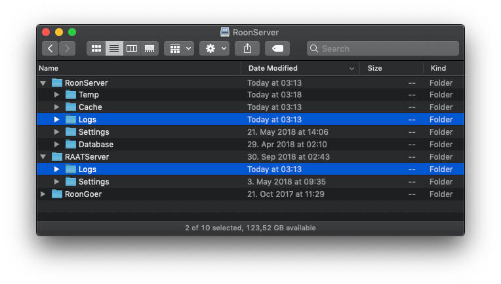
Task: Expand the Database folder
Action: tap(56, 145)
